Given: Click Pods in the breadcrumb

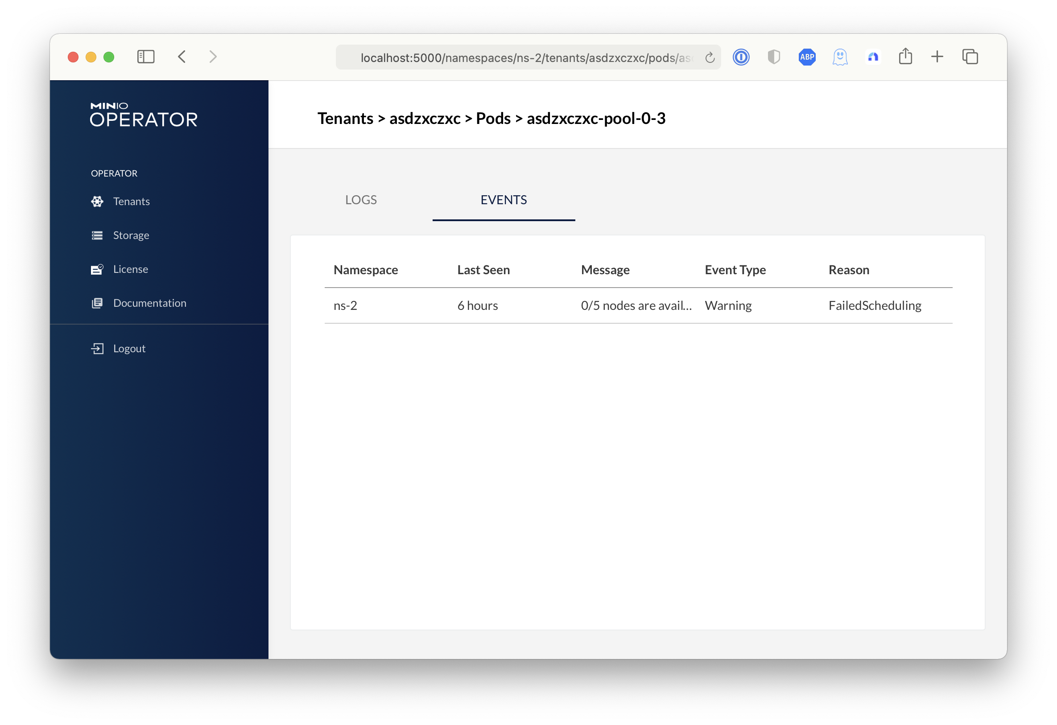Looking at the screenshot, I should coord(493,118).
